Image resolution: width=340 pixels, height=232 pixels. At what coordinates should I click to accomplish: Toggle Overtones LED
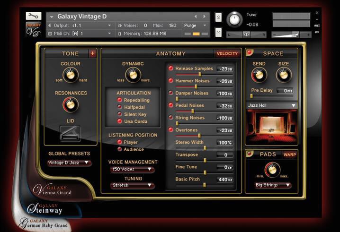point(171,130)
